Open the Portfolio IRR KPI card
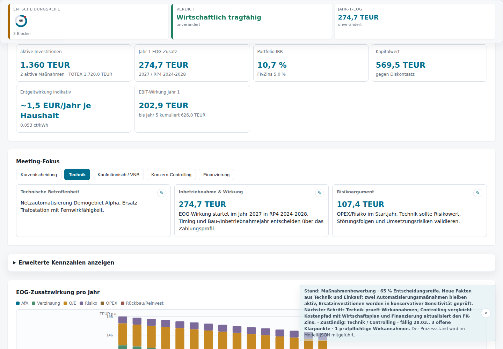 point(311,63)
